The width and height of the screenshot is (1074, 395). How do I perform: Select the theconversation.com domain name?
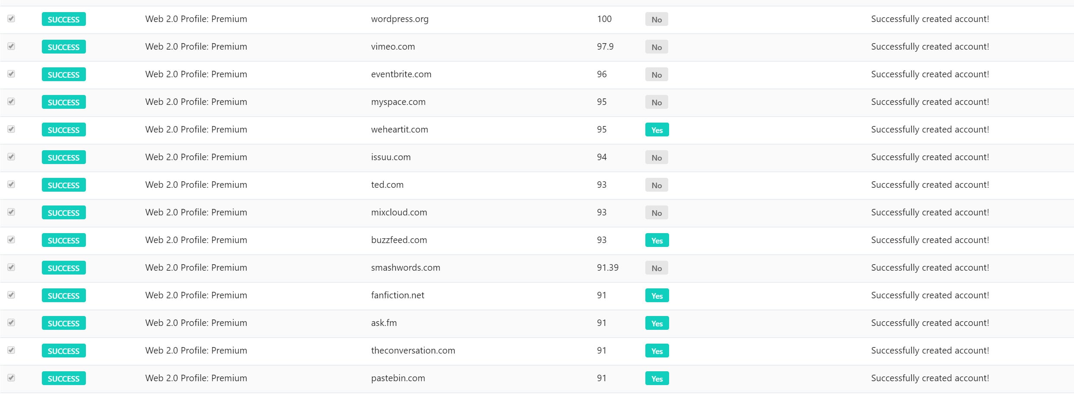coord(413,351)
